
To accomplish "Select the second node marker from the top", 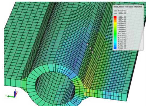I will (90, 48).
